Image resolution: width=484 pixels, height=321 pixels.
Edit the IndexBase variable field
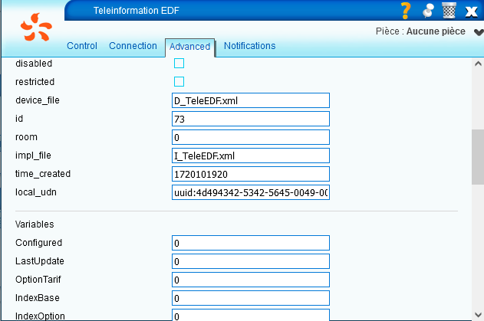[x=251, y=298]
